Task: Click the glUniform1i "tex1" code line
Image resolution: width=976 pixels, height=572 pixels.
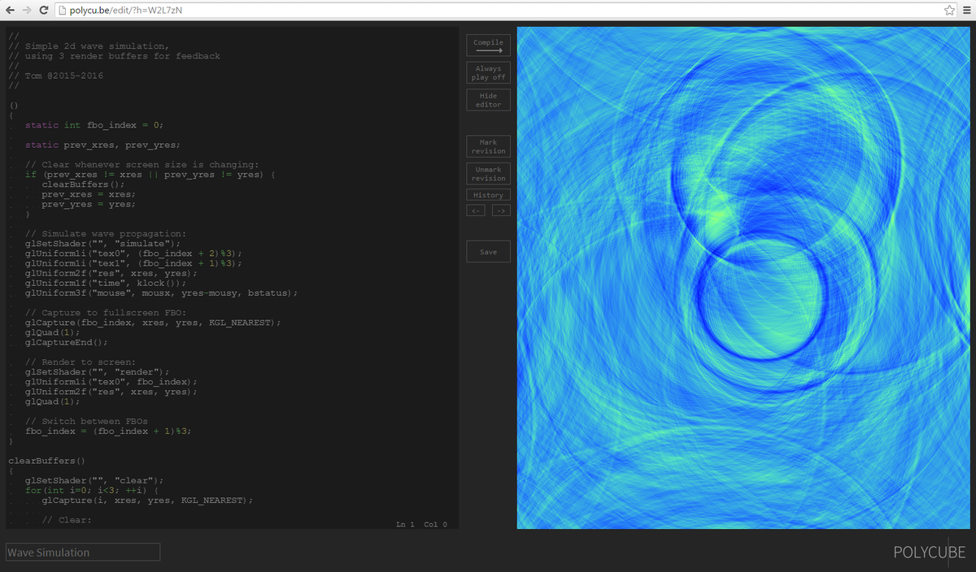Action: click(133, 263)
